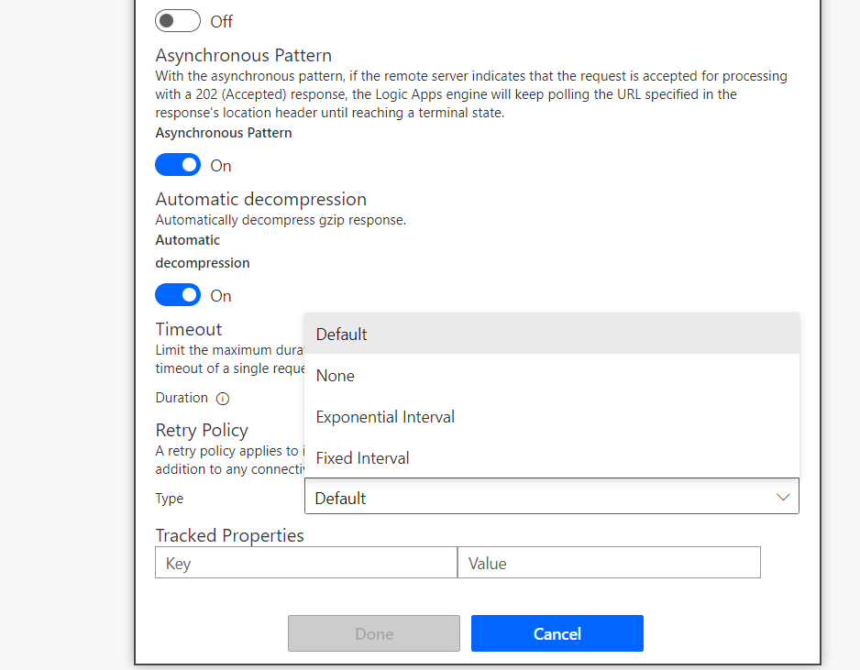The height and width of the screenshot is (670, 860).
Task: Select "None" as the retry policy
Action: click(335, 375)
